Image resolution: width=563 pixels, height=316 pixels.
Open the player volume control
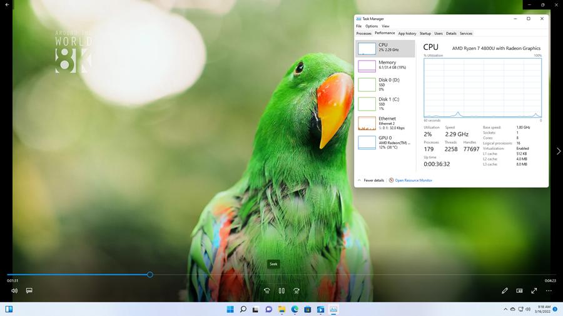pos(14,290)
